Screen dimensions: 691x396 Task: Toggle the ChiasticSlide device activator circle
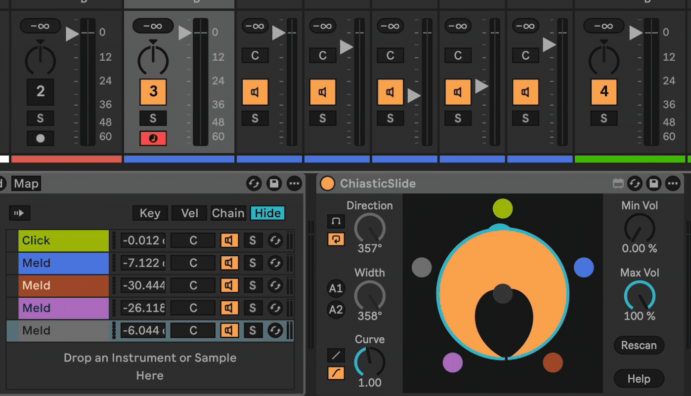pyautogui.click(x=327, y=184)
